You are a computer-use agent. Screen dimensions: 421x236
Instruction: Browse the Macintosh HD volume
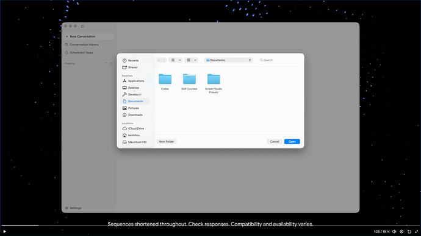135,142
